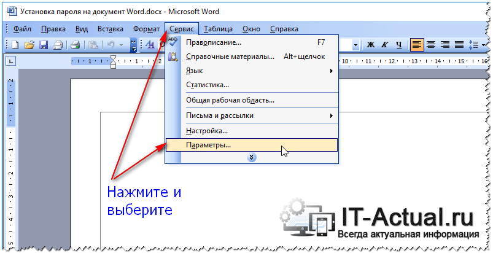Screen dimensions: 493x253
Task: Turn off highlighted align-left button
Action: (417, 45)
